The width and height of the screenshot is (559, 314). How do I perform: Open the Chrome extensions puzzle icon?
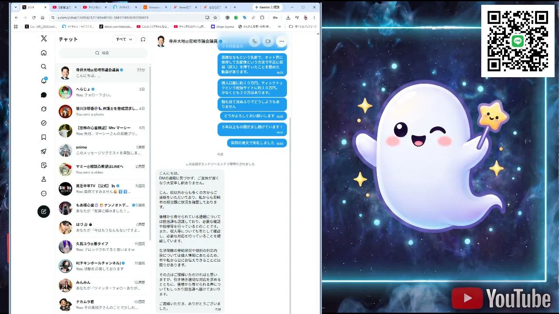pyautogui.click(x=262, y=17)
